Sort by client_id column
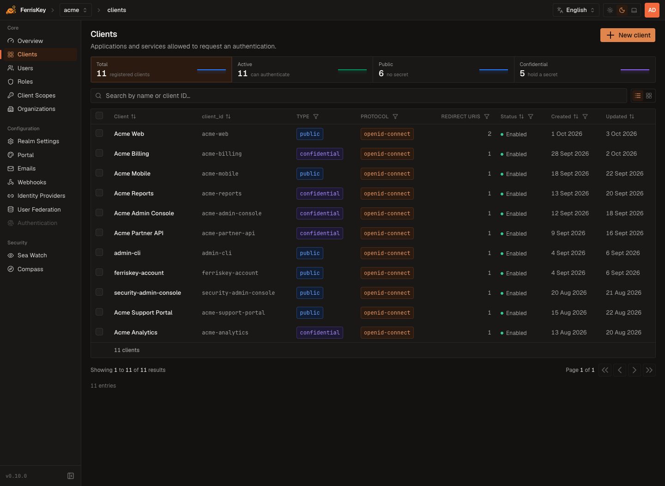 [216, 116]
